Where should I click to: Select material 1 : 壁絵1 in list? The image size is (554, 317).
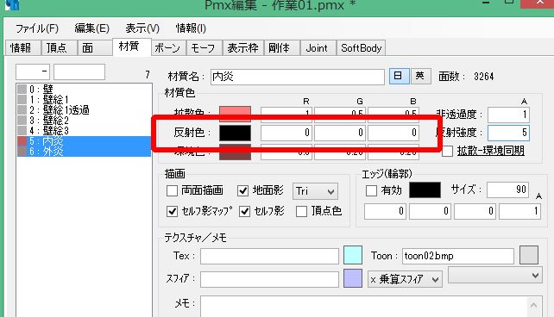[84, 99]
